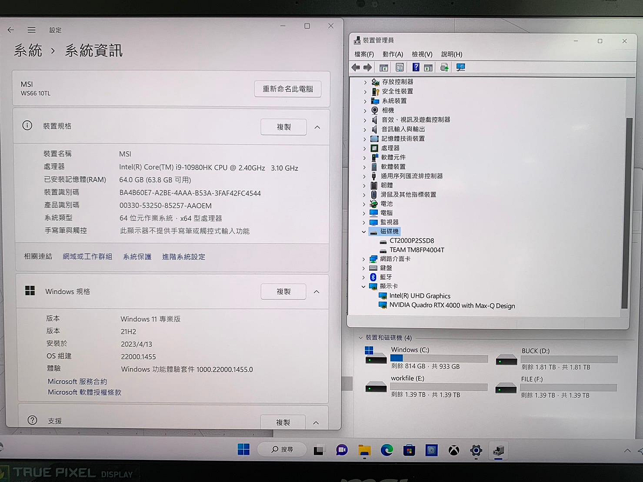Collapse 裝置規格 section chevron
643x482 pixels.
317,127
